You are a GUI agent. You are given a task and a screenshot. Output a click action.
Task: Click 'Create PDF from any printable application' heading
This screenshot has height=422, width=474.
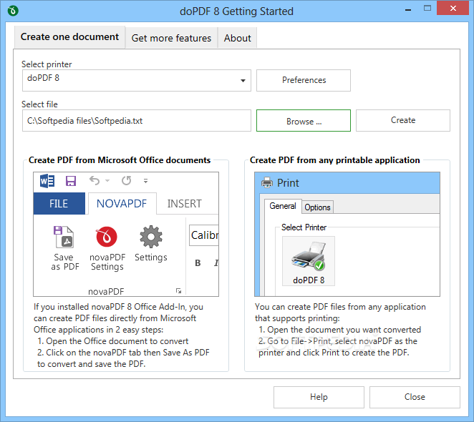[335, 160]
